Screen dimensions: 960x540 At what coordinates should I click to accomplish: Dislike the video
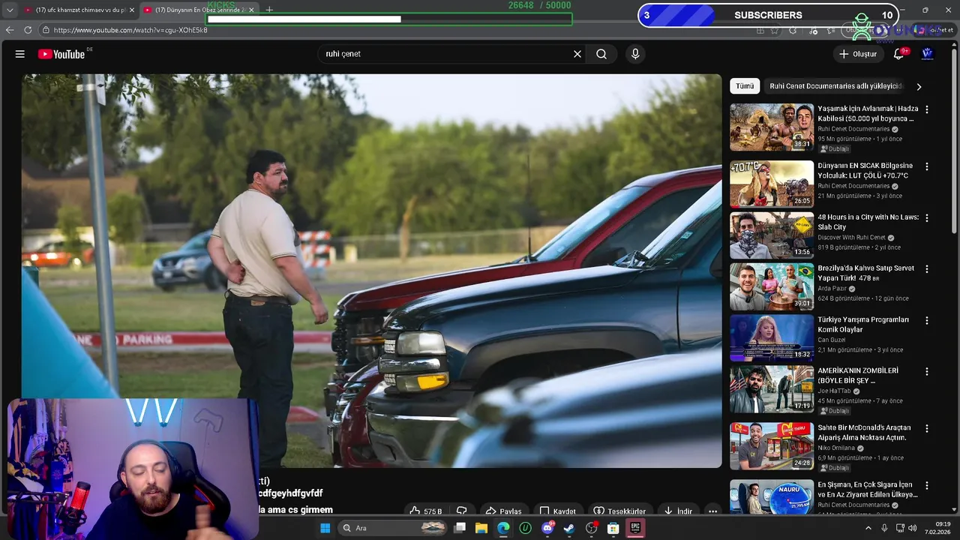click(462, 511)
